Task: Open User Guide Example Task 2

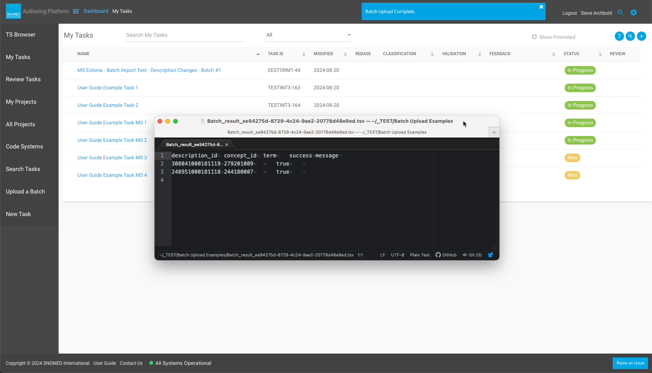Action: (x=108, y=105)
